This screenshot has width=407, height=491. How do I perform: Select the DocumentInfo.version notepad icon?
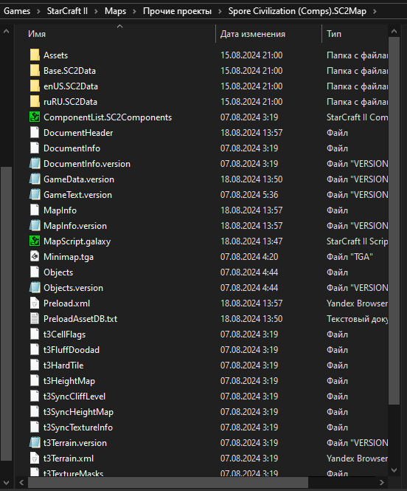coord(35,164)
